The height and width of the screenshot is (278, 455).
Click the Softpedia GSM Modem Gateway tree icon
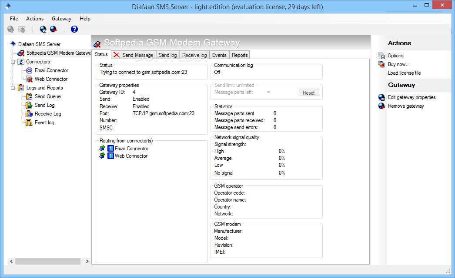pos(21,53)
